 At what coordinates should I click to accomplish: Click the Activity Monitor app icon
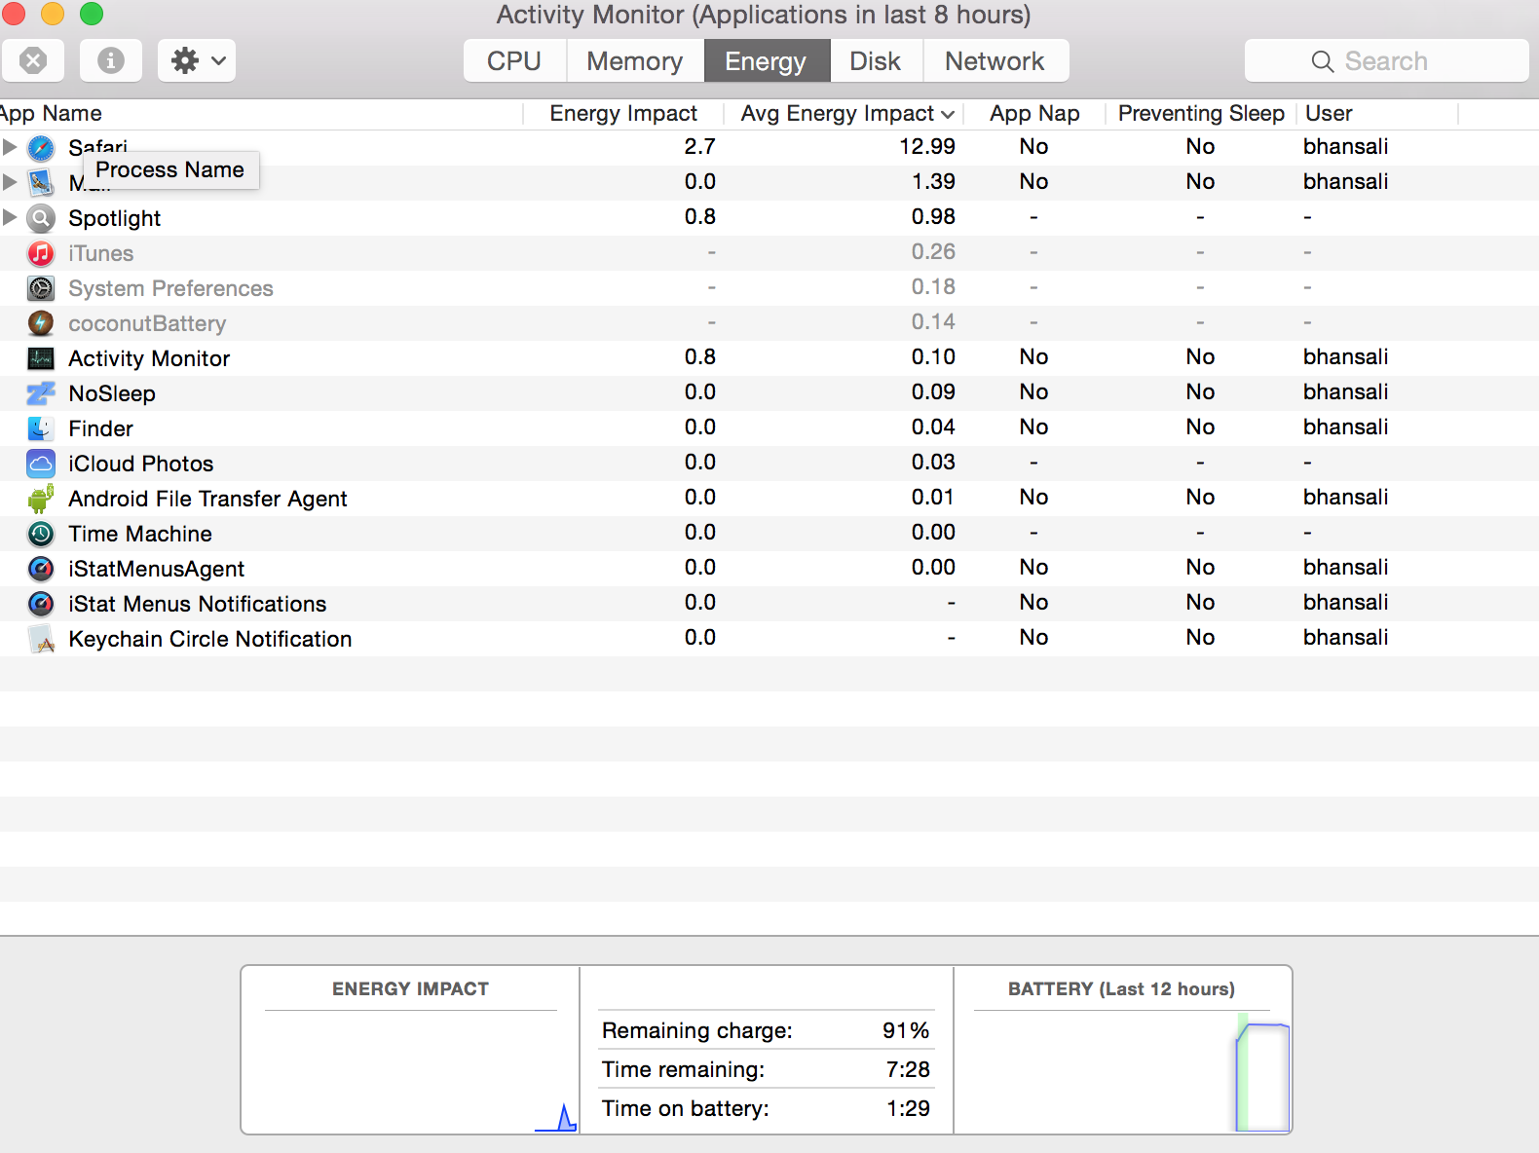[41, 358]
